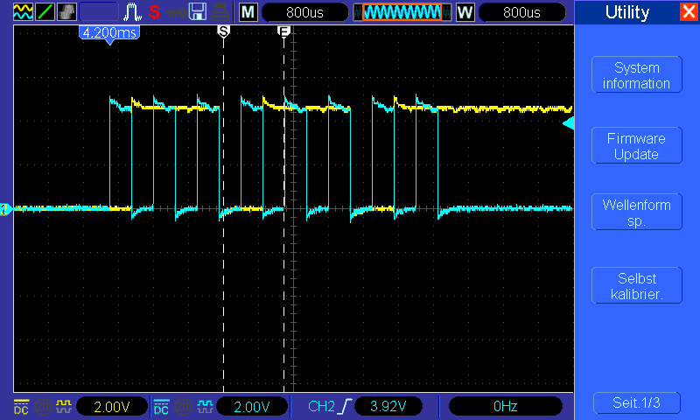
Task: Select the CH2 2.00V scale readout
Action: click(252, 406)
